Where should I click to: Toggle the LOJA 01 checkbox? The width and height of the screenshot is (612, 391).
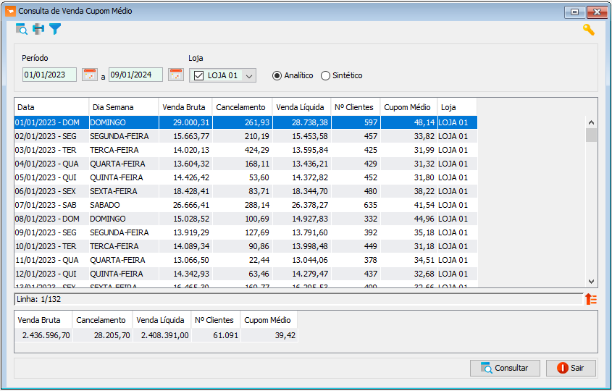coord(198,75)
